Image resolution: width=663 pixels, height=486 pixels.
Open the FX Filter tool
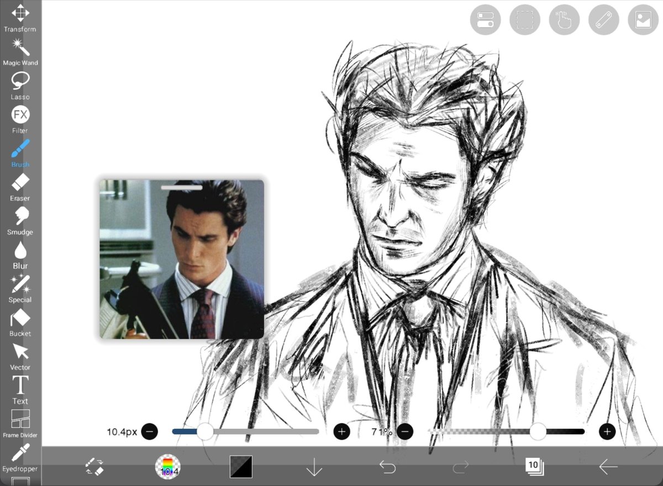coord(20,119)
